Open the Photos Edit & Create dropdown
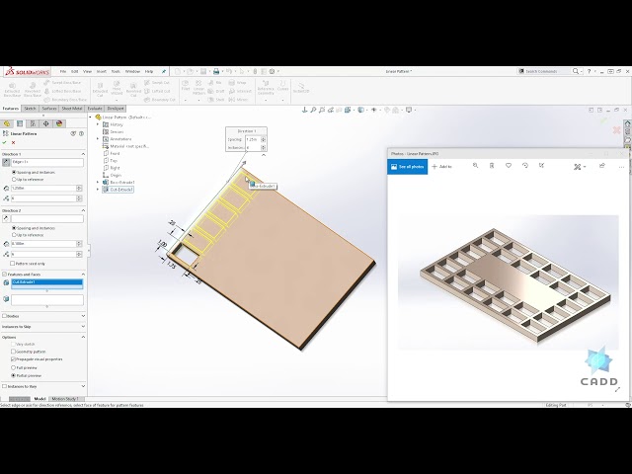This screenshot has width=632, height=474. [580, 167]
